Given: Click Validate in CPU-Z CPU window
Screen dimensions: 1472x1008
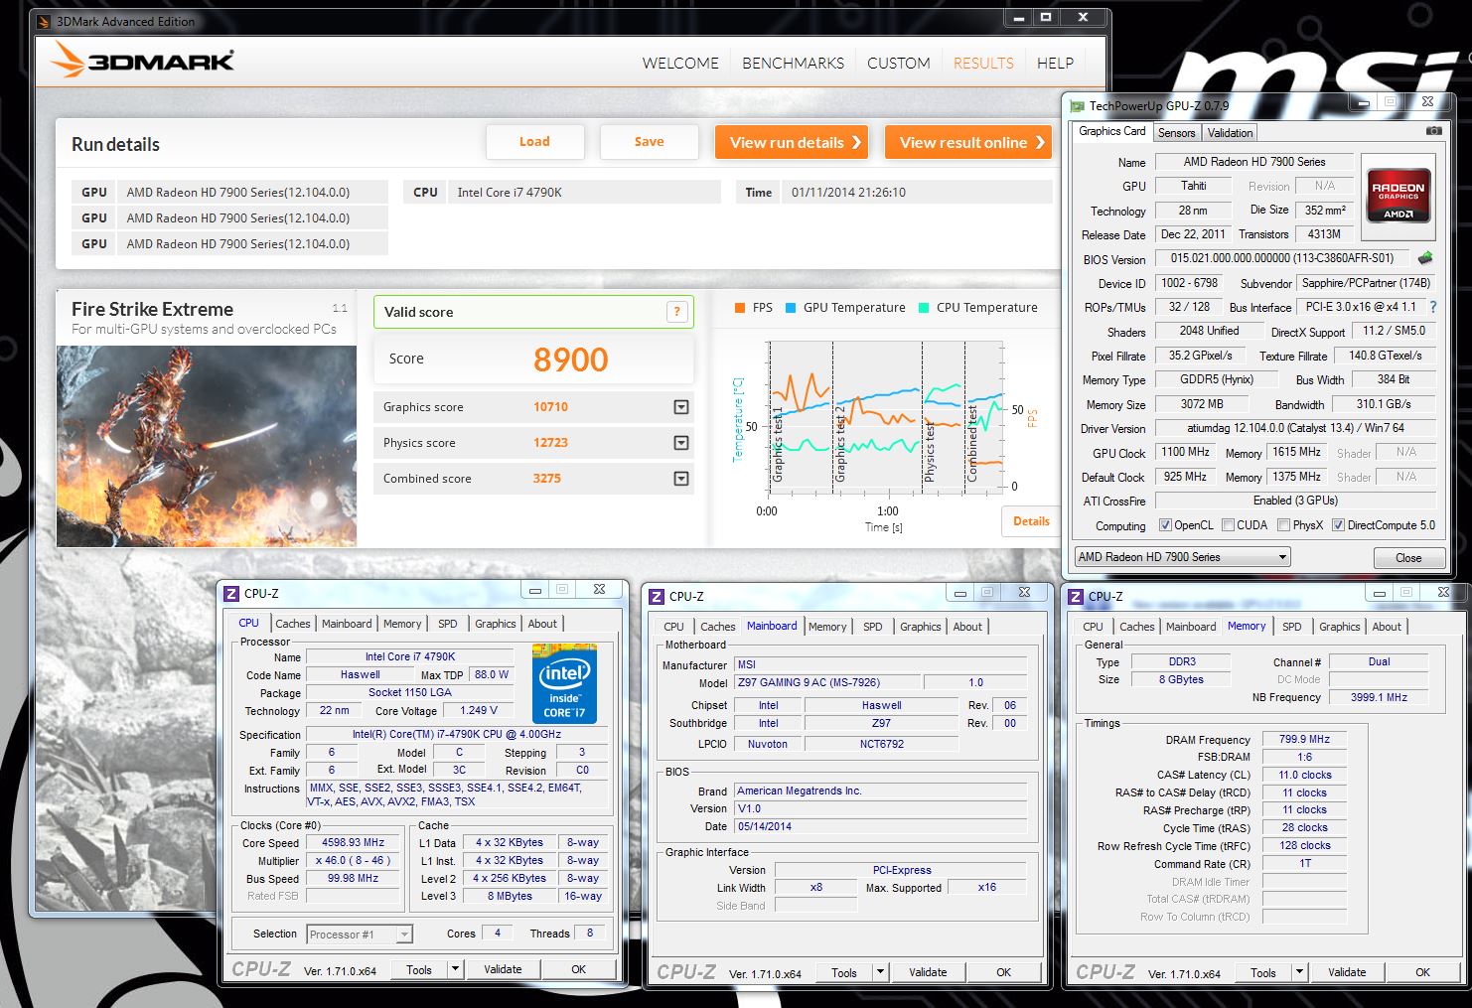Looking at the screenshot, I should (503, 969).
